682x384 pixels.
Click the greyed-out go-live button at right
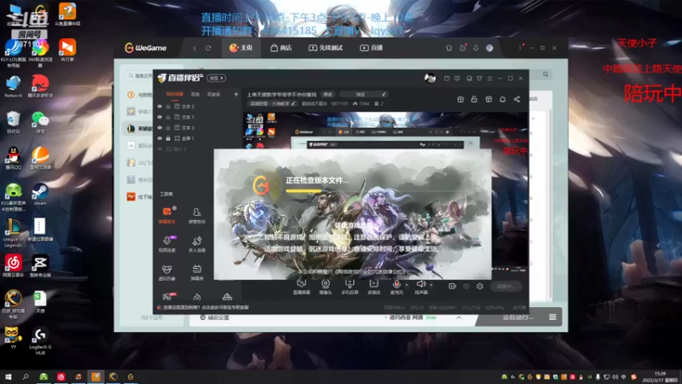click(x=506, y=286)
